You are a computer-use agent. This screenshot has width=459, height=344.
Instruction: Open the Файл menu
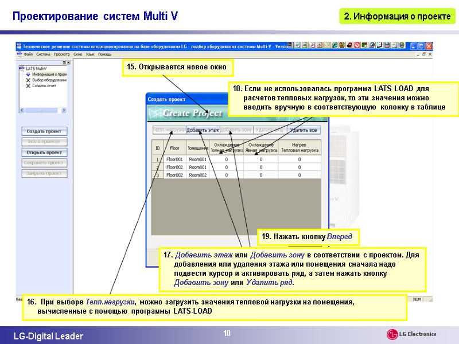pos(28,54)
